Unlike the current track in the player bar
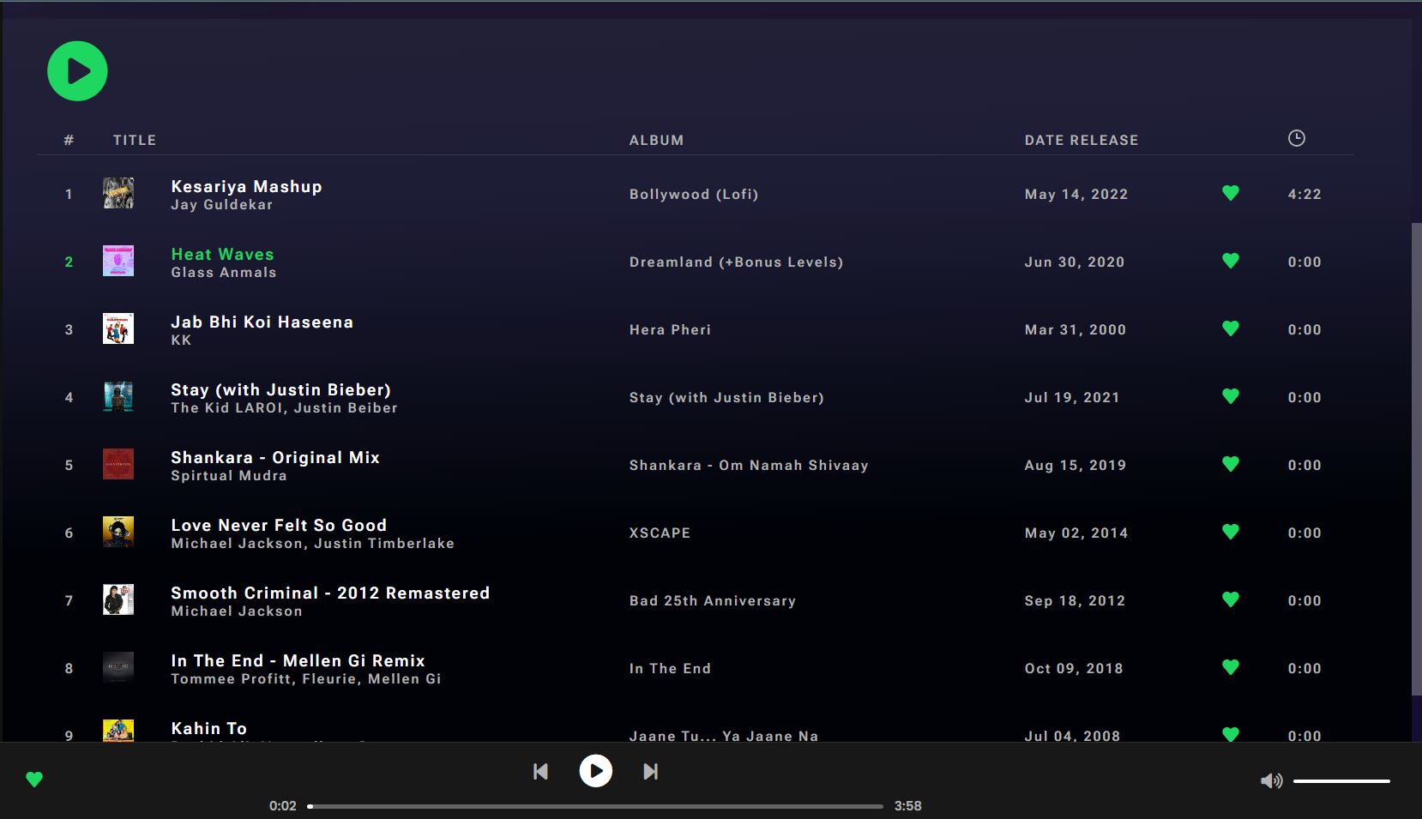The width and height of the screenshot is (1422, 819). 34,780
